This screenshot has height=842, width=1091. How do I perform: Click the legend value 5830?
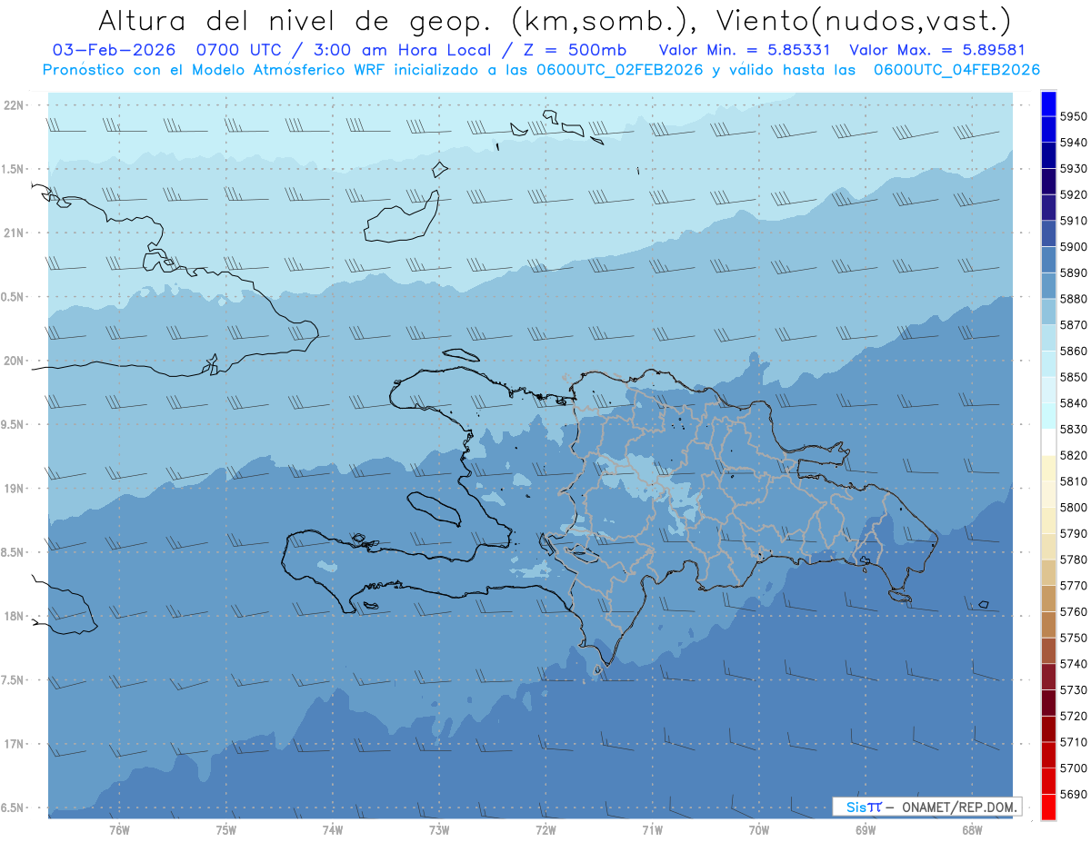click(x=1074, y=429)
